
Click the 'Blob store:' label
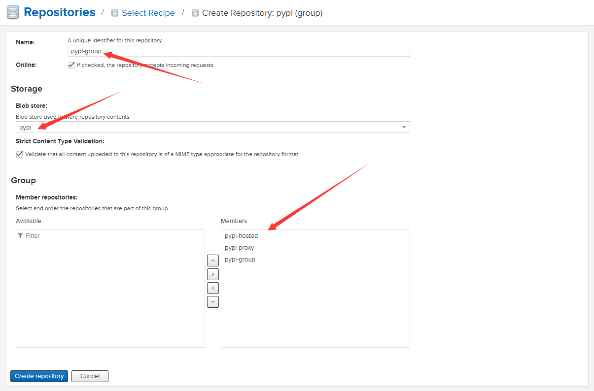[32, 105]
